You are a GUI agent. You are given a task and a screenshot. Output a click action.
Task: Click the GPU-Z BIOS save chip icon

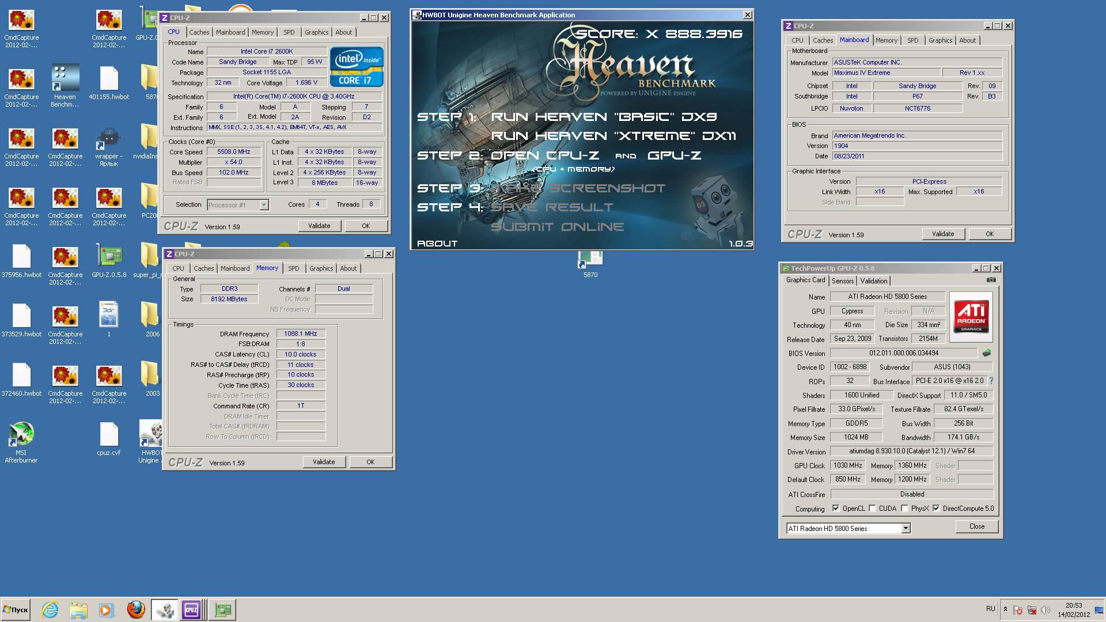pos(987,353)
